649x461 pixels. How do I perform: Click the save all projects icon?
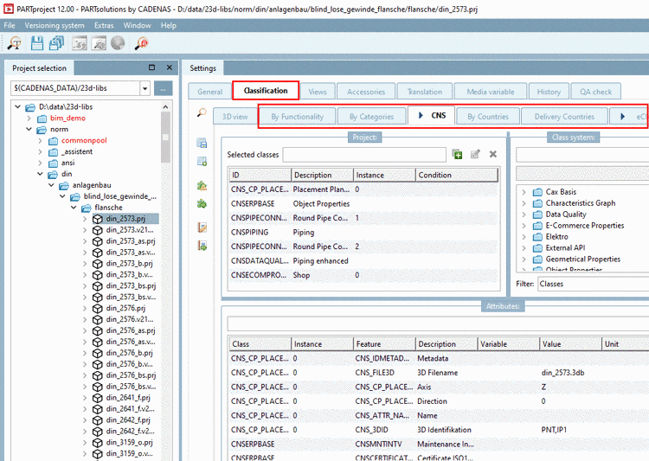(55, 42)
